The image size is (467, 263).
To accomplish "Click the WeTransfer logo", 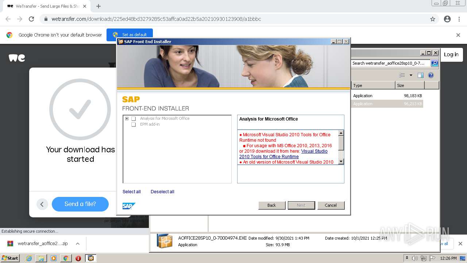I will [17, 58].
